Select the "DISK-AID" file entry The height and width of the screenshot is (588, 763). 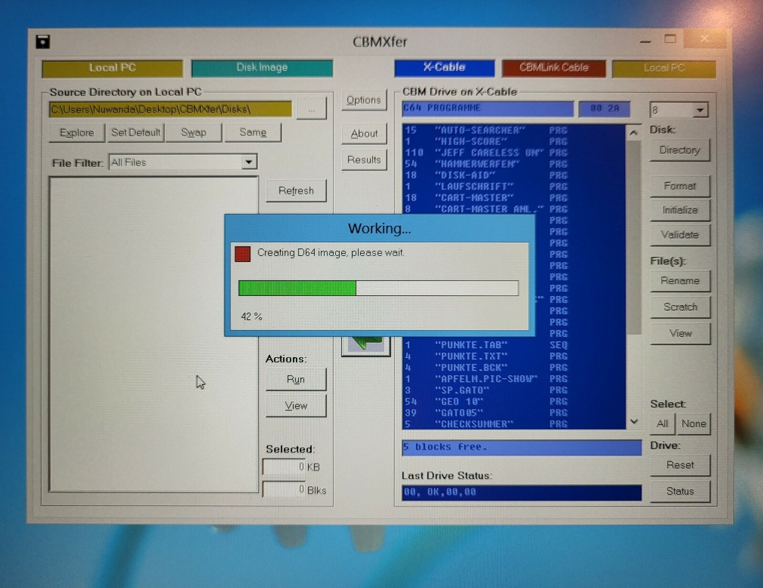(x=514, y=175)
